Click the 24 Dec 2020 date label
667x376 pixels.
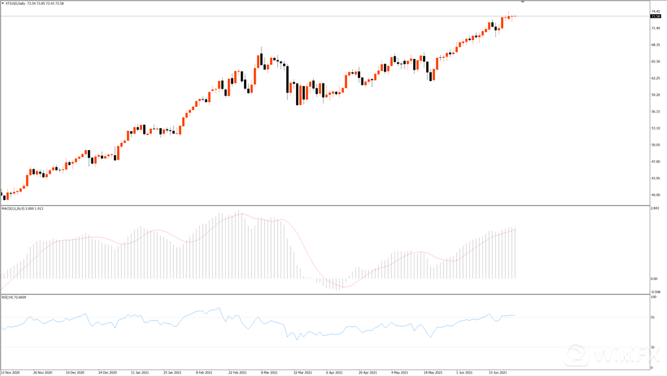click(x=108, y=372)
